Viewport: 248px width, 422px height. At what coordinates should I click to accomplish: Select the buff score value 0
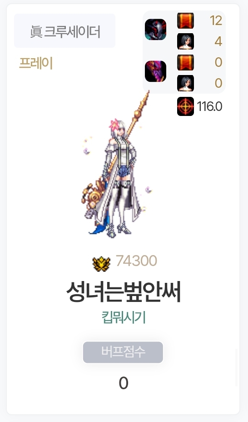(x=124, y=383)
